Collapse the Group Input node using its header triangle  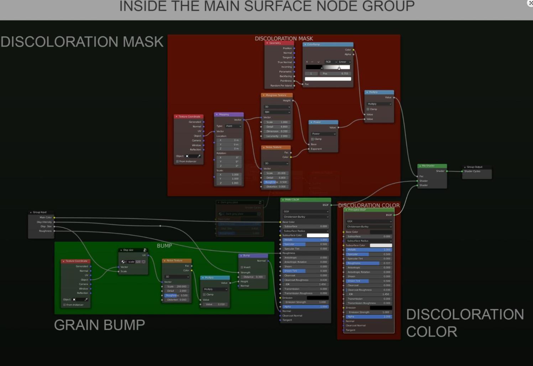(31, 212)
